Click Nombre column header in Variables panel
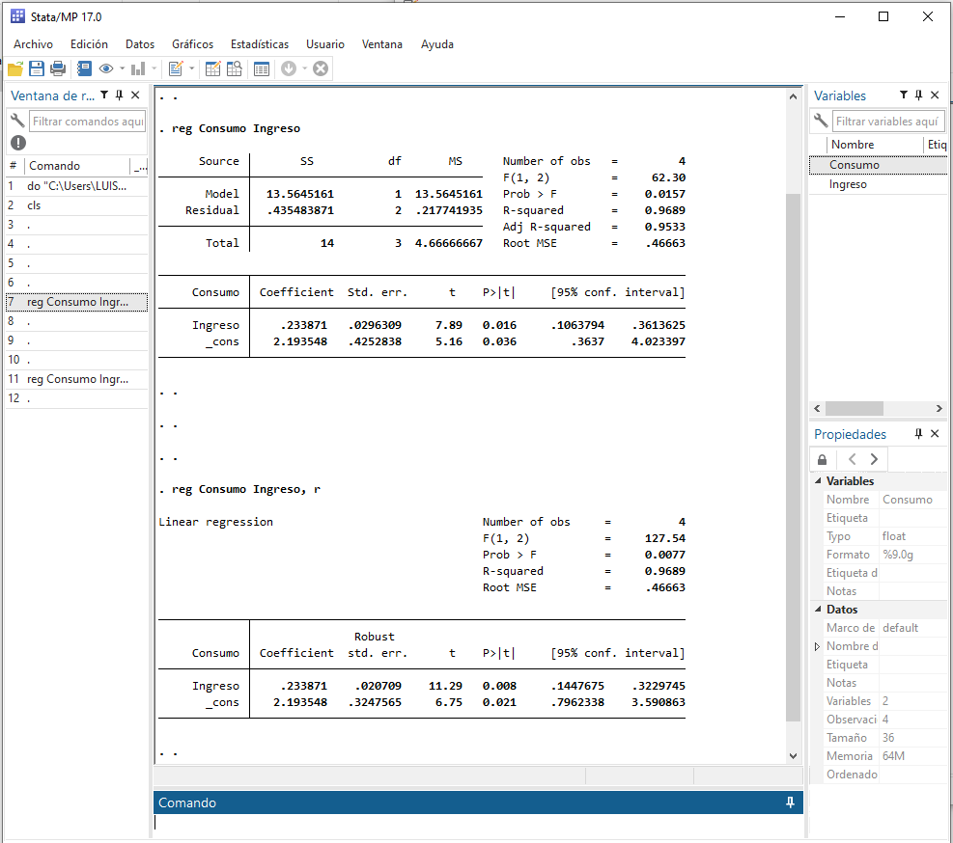Image resolution: width=953 pixels, height=843 pixels. click(x=875, y=145)
